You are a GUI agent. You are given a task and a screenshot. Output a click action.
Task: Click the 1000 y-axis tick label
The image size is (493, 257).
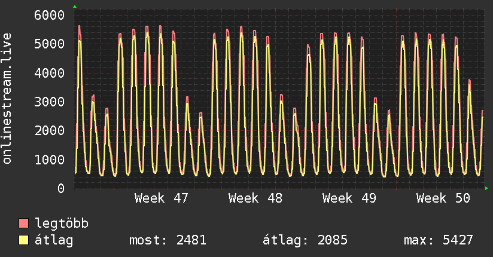(x=49, y=160)
